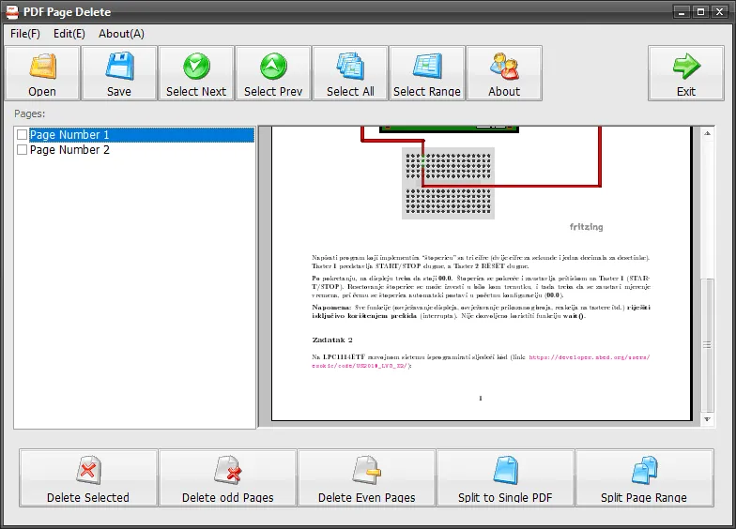Delete Selected pages with red X icon
The width and height of the screenshot is (736, 529).
point(88,478)
